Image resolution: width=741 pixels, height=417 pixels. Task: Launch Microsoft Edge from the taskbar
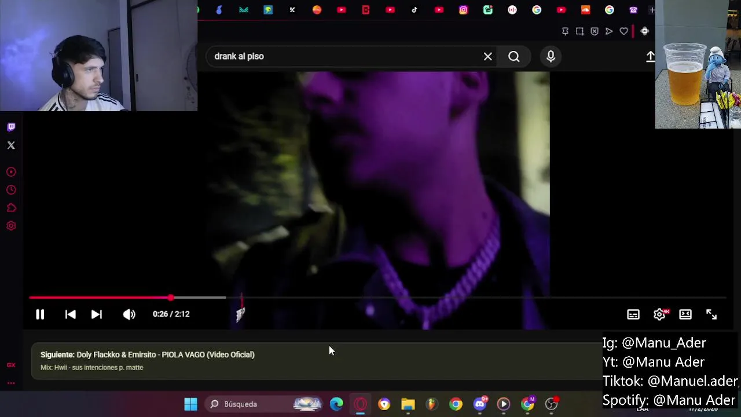coord(336,404)
